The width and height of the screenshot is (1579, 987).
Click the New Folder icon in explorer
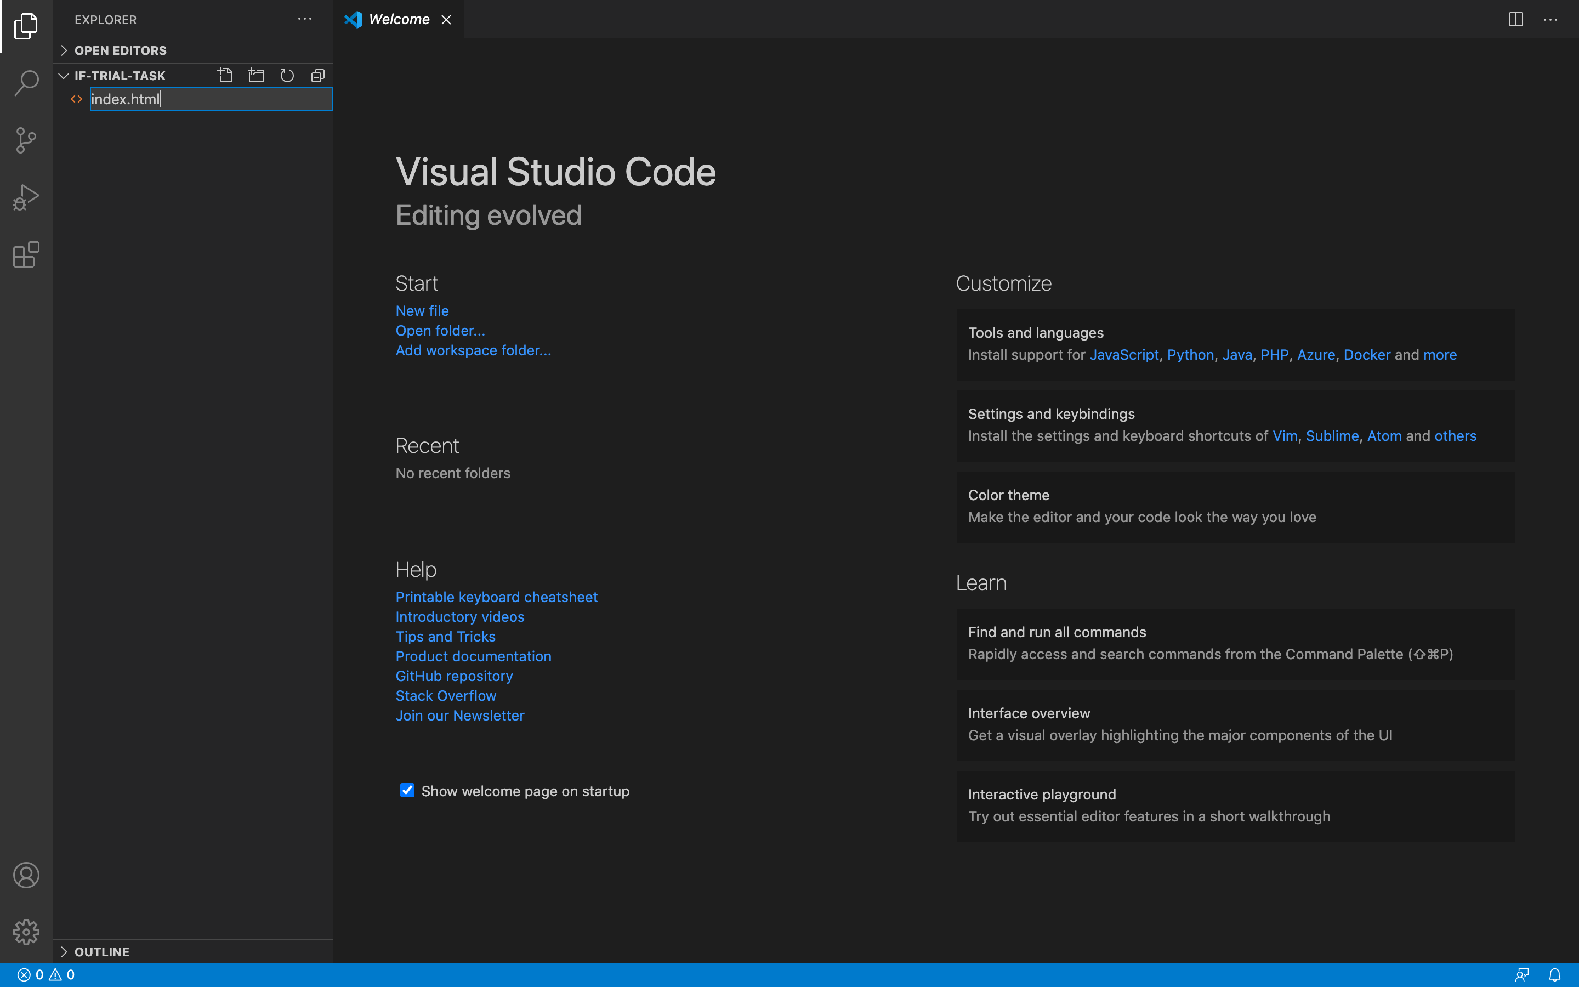click(257, 76)
